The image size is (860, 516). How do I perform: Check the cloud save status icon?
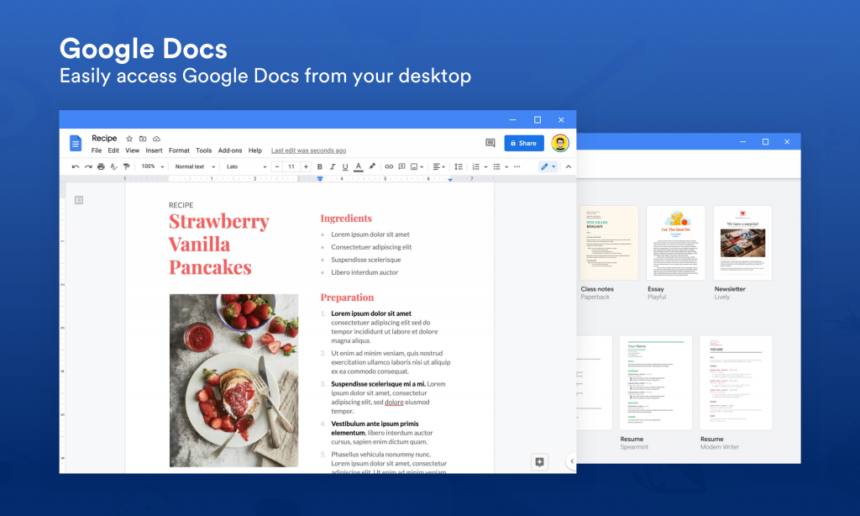(156, 139)
